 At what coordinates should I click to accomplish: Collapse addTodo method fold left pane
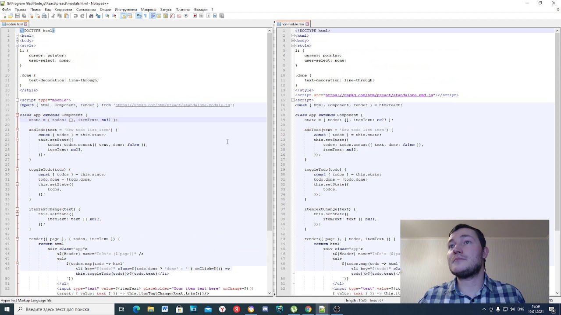pyautogui.click(x=17, y=130)
